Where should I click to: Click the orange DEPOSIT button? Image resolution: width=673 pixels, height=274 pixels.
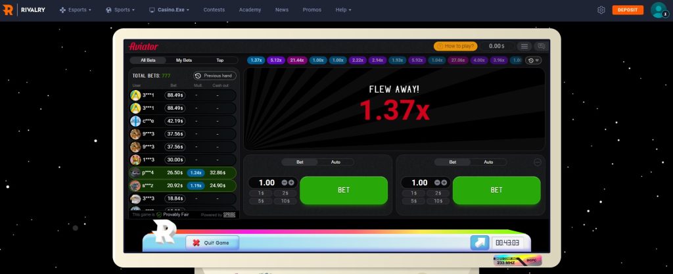628,10
